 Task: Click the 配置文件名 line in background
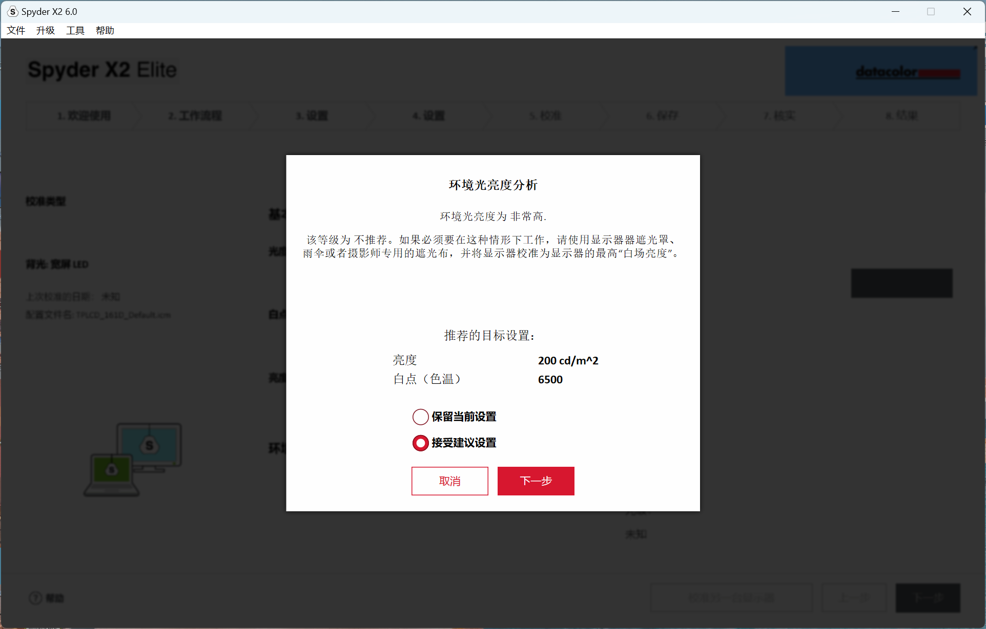coord(98,315)
